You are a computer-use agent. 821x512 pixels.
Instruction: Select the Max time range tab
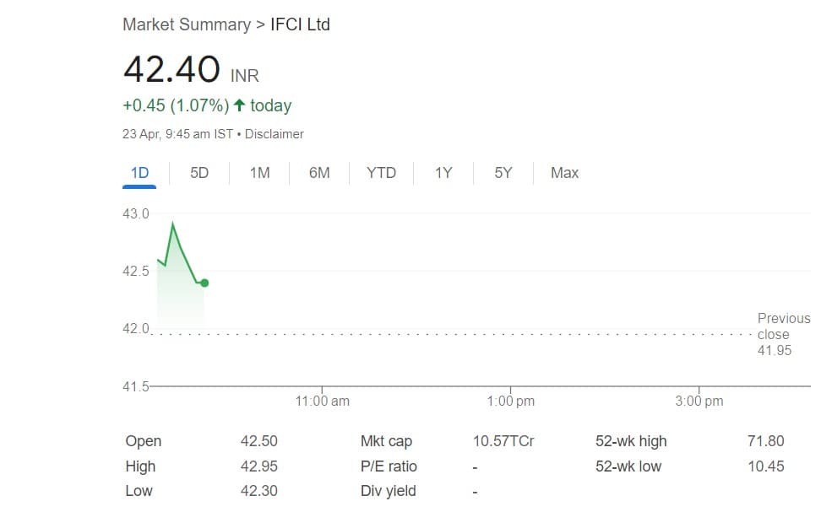(x=564, y=173)
